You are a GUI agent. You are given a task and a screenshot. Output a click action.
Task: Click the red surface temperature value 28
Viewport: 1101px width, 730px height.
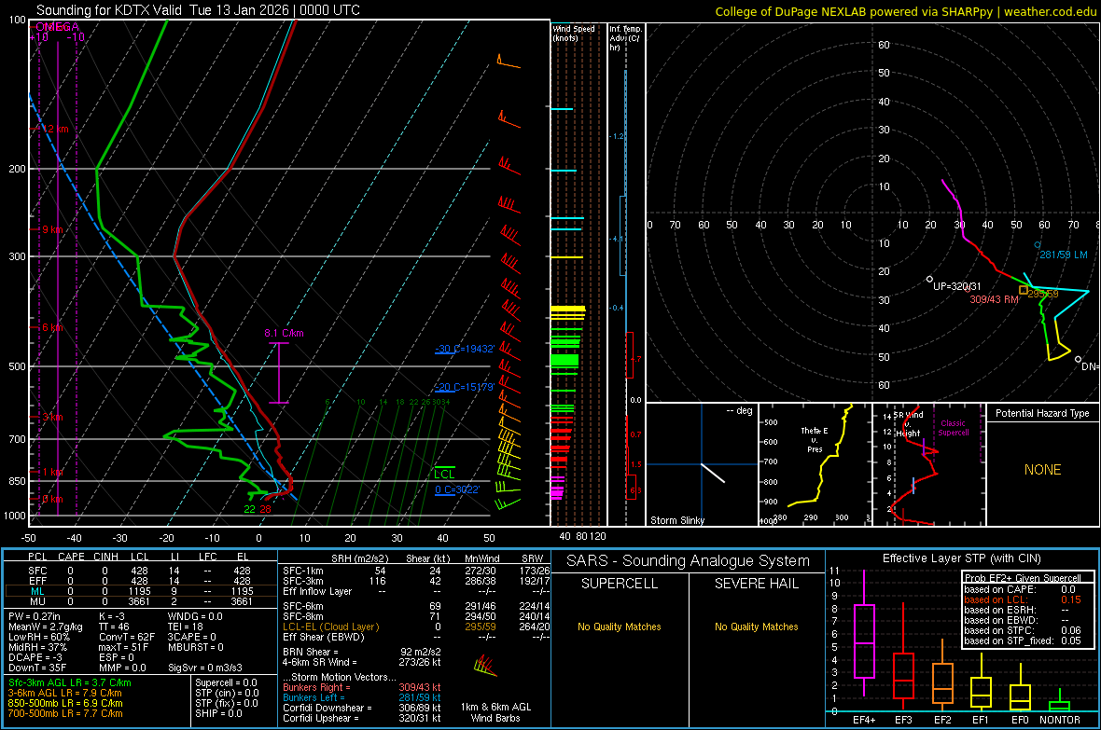click(265, 510)
